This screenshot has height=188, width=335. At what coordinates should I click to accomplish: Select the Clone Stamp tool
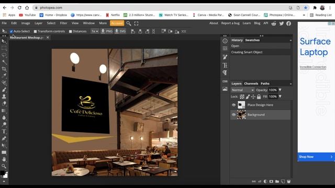pyautogui.click(x=4, y=96)
